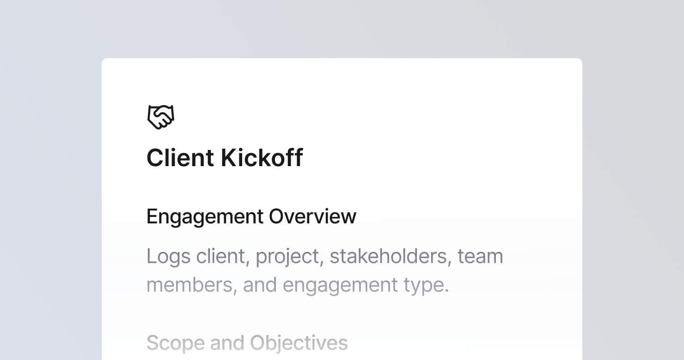The width and height of the screenshot is (684, 360).
Task: Open the Engagement Overview section heading
Action: pyautogui.click(x=251, y=216)
